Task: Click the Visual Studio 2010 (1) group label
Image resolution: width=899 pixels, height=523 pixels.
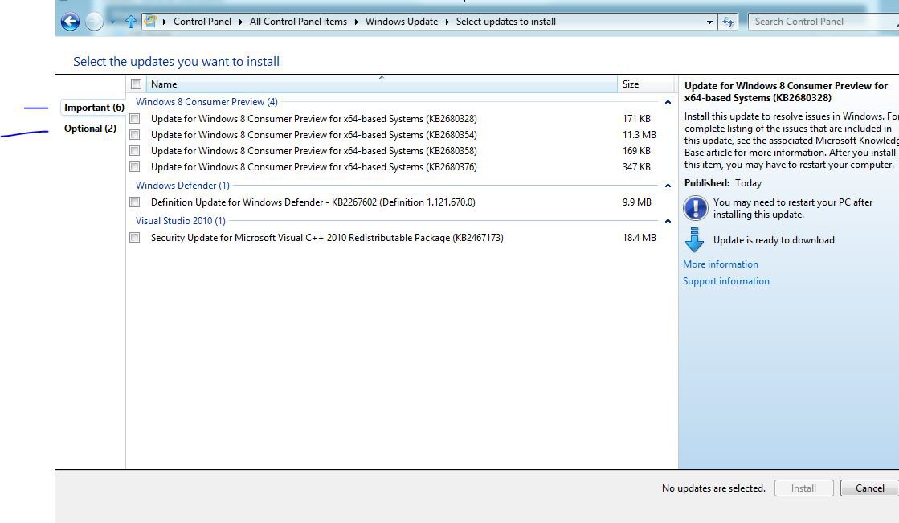Action: (181, 221)
